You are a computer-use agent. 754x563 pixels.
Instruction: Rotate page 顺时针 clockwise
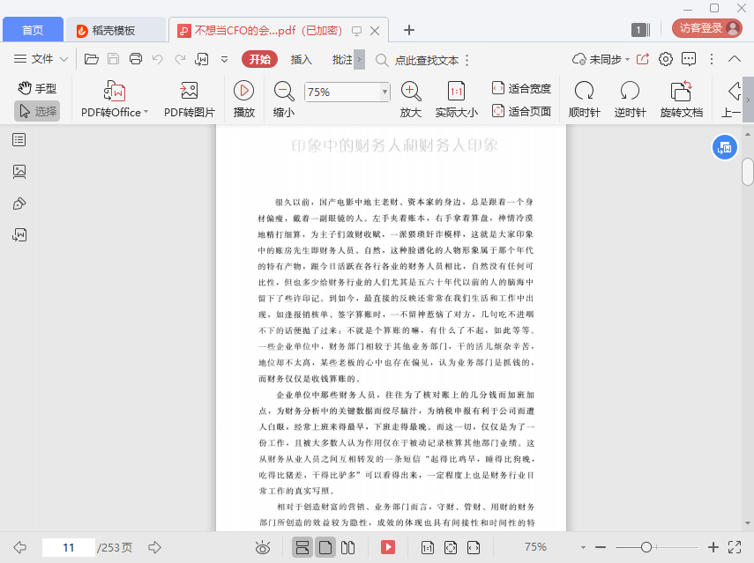[x=585, y=100]
